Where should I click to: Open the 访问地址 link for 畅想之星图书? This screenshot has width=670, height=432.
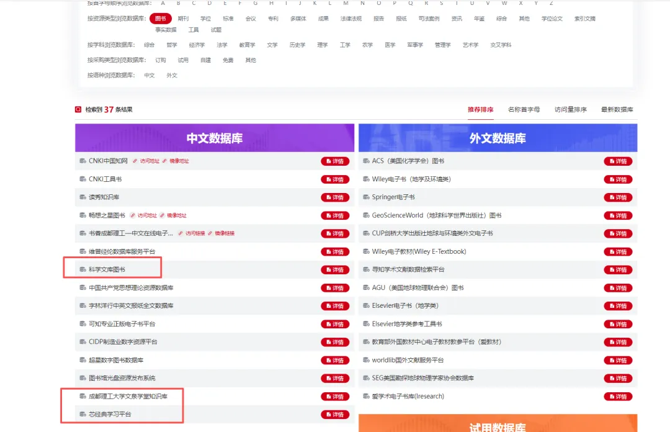click(147, 215)
